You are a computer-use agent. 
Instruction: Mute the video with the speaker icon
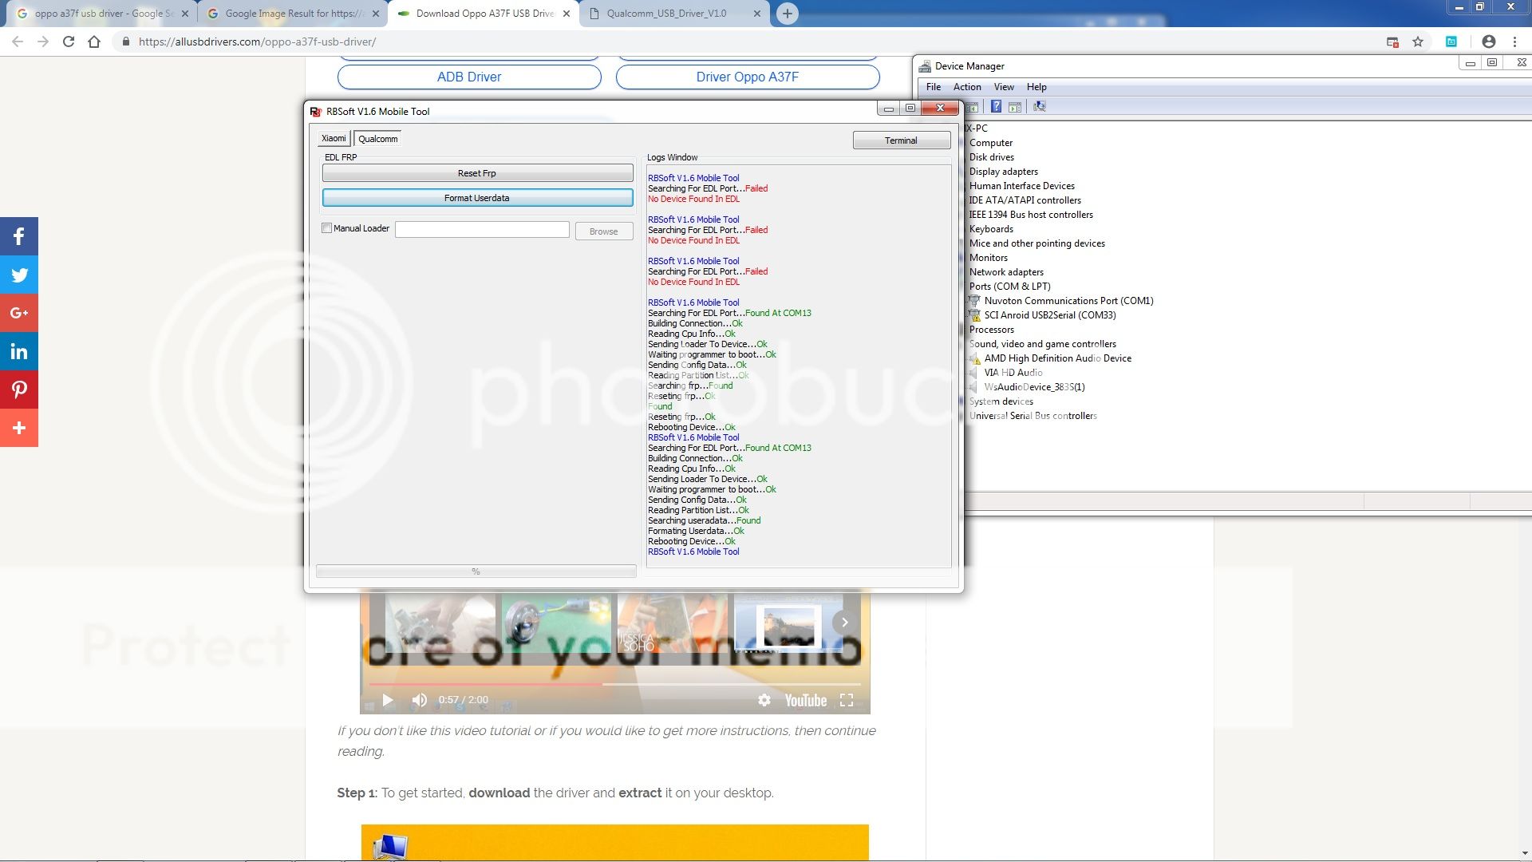(419, 700)
